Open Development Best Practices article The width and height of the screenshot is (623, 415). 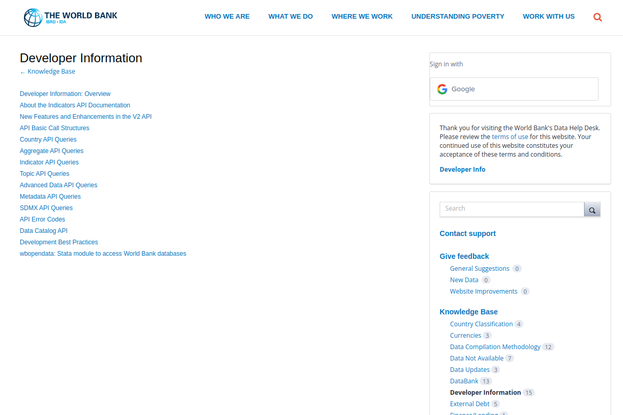59,242
